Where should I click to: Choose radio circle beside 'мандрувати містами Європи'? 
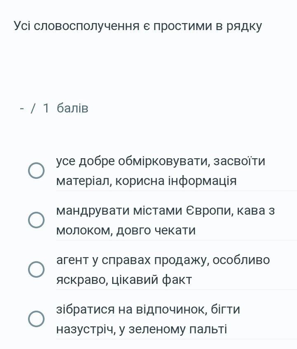36,220
